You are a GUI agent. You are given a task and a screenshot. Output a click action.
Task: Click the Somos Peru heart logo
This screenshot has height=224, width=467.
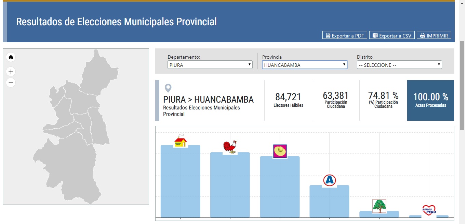[429, 210]
